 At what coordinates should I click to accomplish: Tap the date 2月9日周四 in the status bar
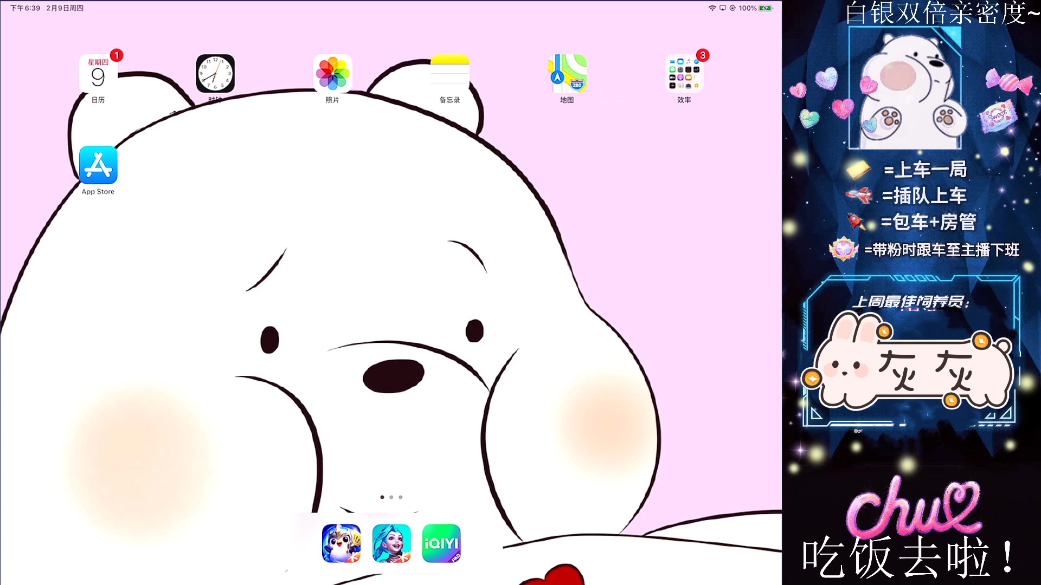[65, 8]
